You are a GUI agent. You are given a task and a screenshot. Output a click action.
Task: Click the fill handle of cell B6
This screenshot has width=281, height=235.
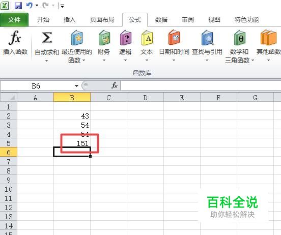(90, 156)
